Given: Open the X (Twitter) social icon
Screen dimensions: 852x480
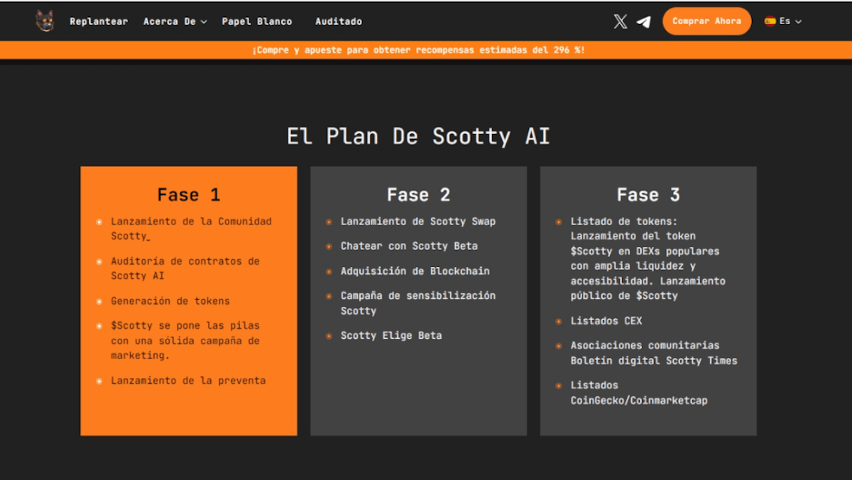Looking at the screenshot, I should pos(621,21).
